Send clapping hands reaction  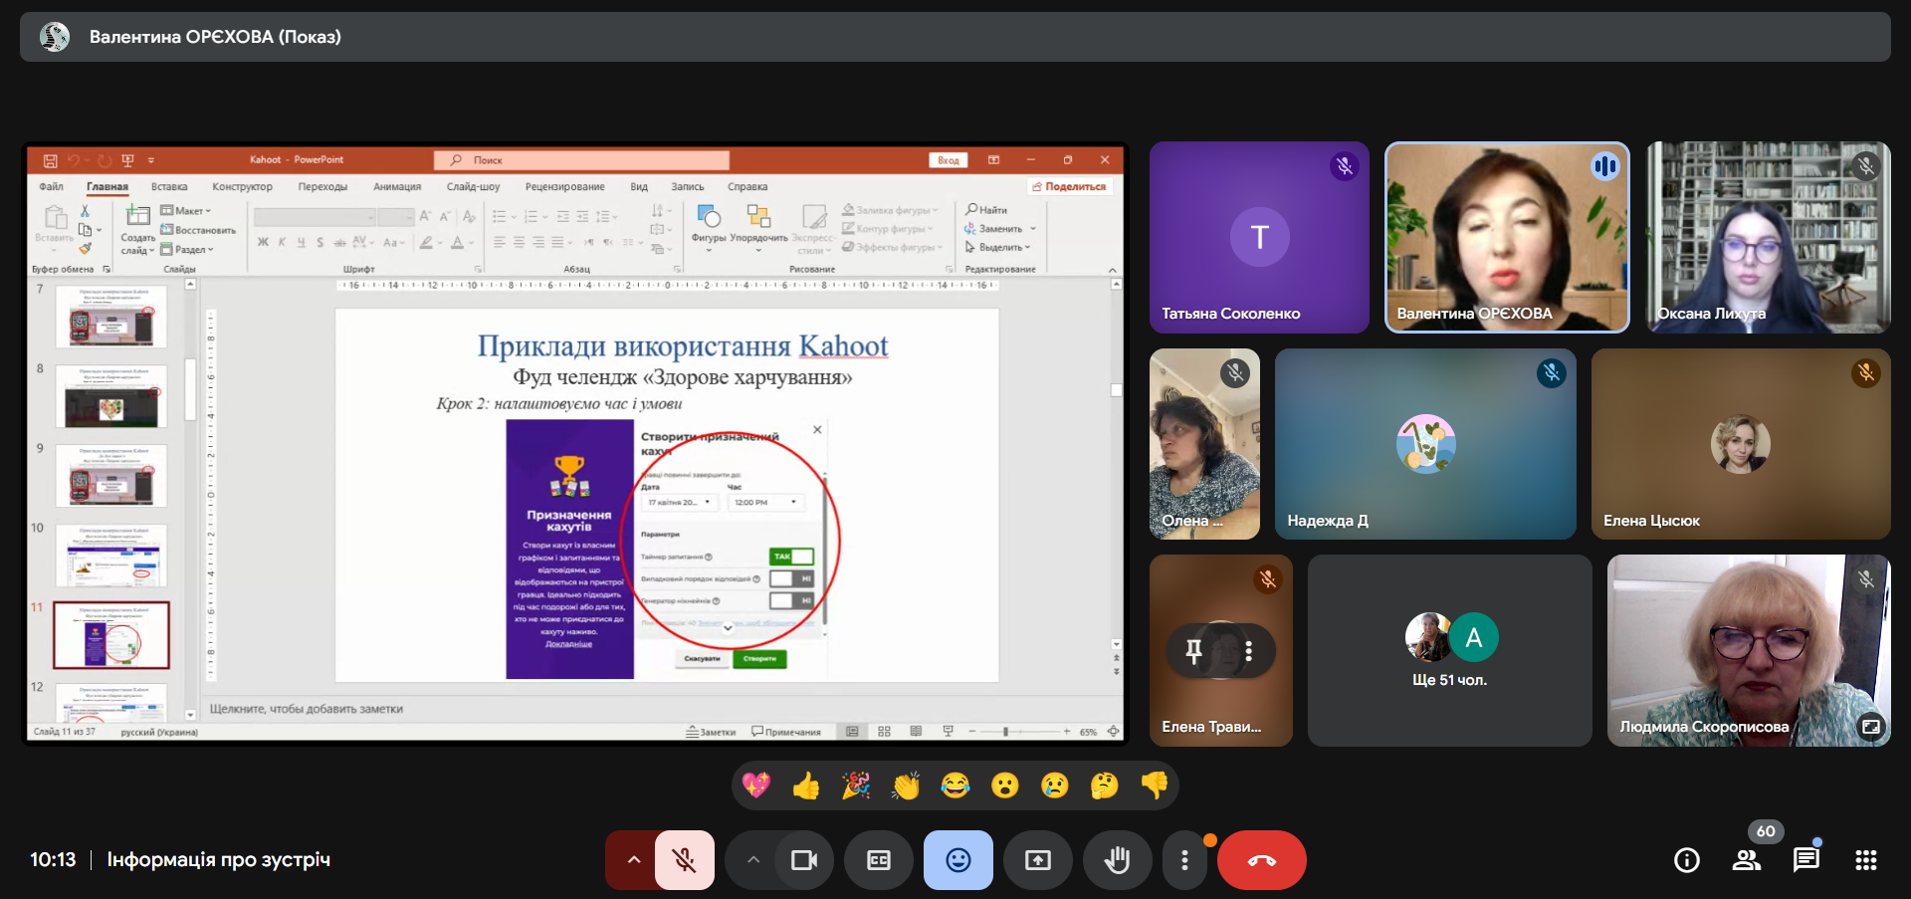pos(906,786)
